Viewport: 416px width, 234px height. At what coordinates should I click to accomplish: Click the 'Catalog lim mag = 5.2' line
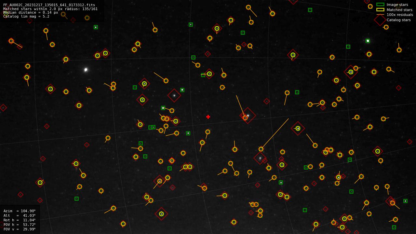[x=26, y=17]
